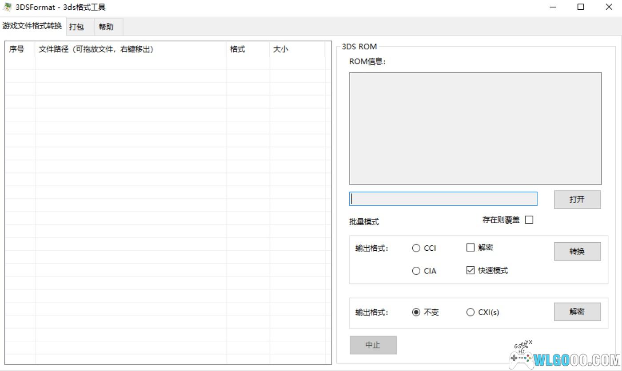Click the 3DSFormat app icon in title bar
622x371 pixels.
tap(7, 7)
